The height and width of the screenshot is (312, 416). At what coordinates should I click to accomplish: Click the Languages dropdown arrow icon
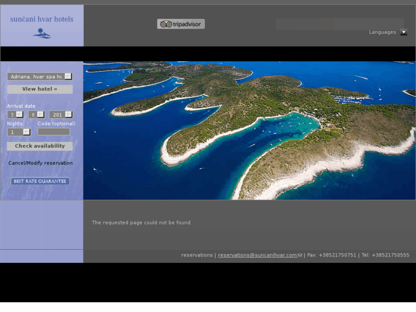point(403,33)
